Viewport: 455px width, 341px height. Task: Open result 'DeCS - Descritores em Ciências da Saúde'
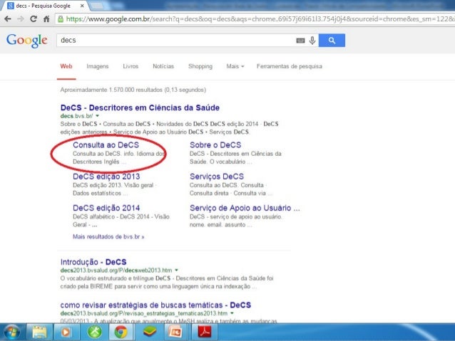140,107
